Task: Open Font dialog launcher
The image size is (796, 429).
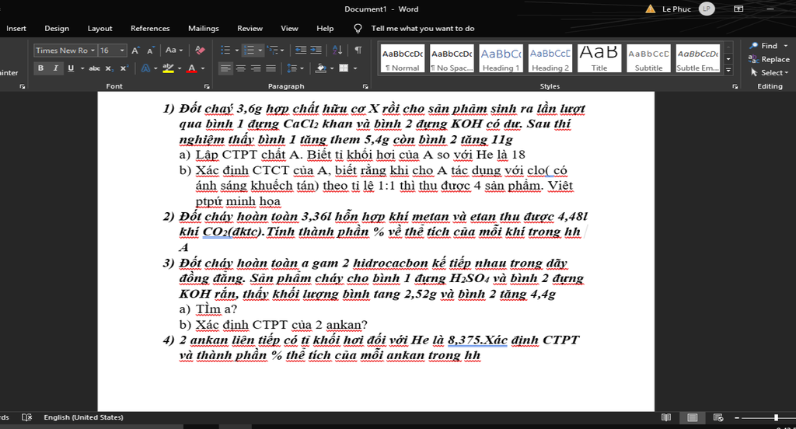Action: tap(207, 87)
